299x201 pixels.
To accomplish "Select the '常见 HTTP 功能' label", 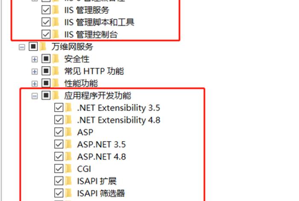I will click(x=94, y=71).
